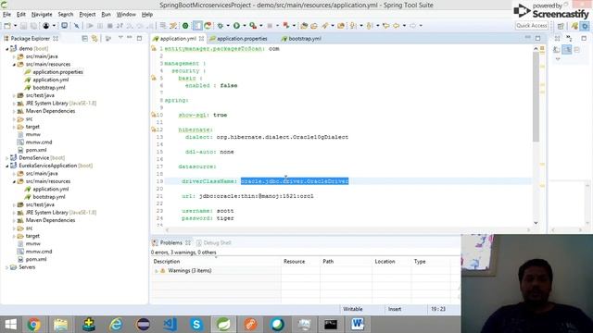Click the Resume debug toolbar icon
The image size is (593, 333).
(90, 26)
